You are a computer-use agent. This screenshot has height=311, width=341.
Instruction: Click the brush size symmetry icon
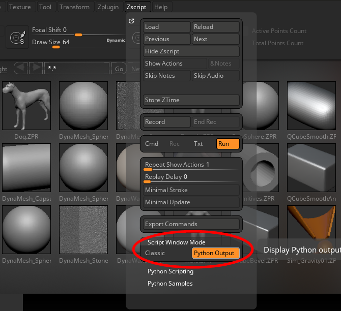[x=17, y=38]
